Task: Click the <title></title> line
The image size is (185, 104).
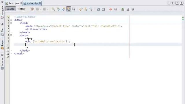Action: pos(36,29)
